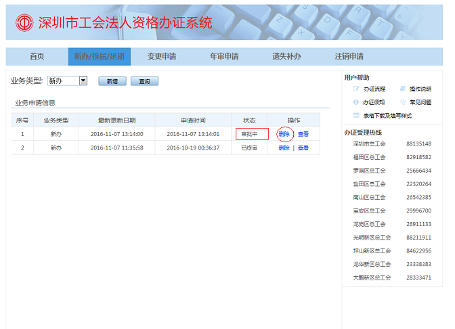Image resolution: width=455 pixels, height=329 pixels.
Task: Click the 申请时间 column header
Action: [x=193, y=120]
